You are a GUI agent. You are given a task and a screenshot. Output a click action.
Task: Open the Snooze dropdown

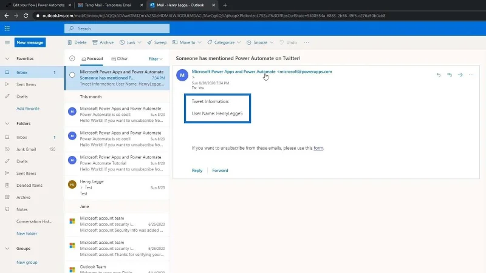click(x=260, y=42)
